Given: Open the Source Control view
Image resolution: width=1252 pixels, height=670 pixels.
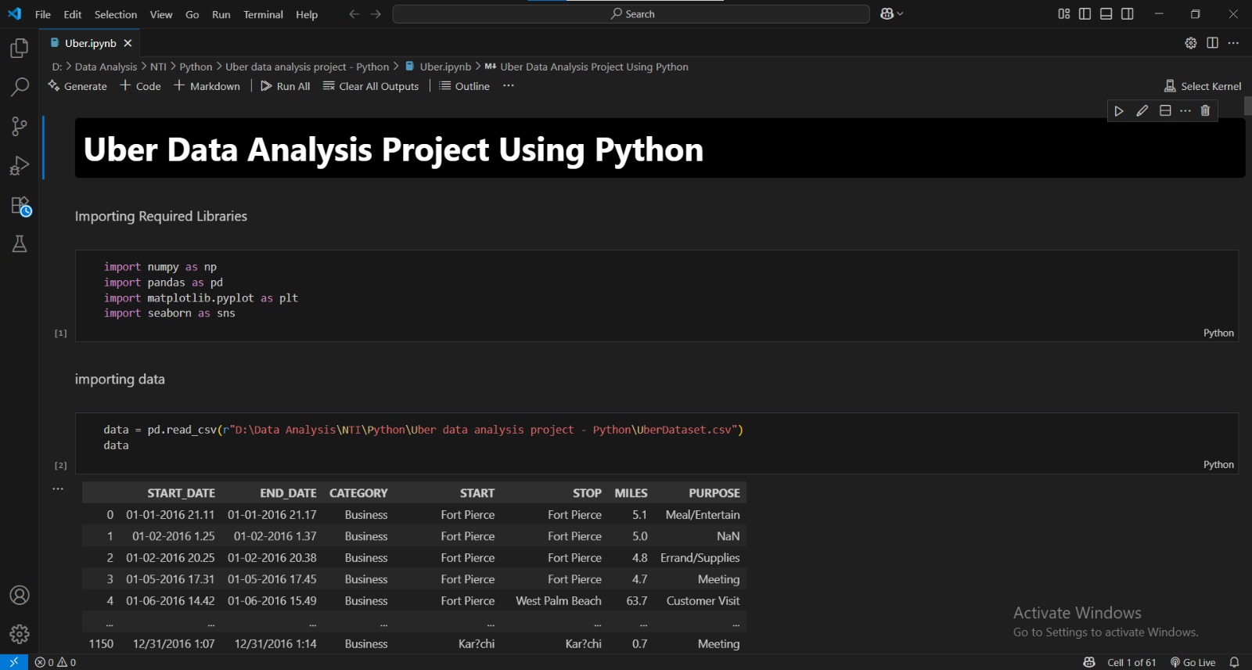Looking at the screenshot, I should 20,126.
